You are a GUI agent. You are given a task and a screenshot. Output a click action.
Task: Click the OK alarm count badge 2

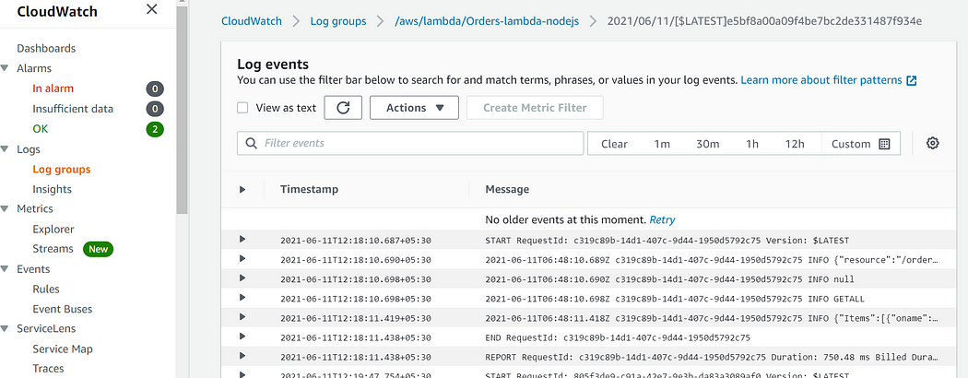(155, 129)
